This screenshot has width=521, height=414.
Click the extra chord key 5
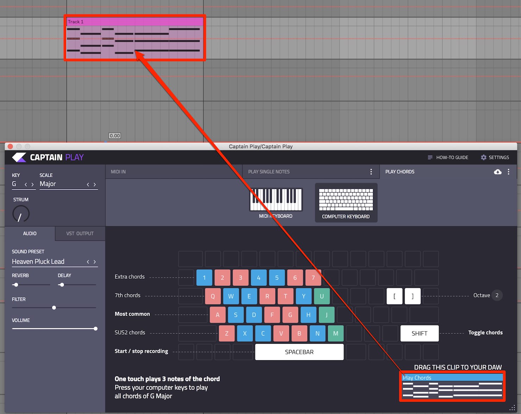(x=277, y=278)
